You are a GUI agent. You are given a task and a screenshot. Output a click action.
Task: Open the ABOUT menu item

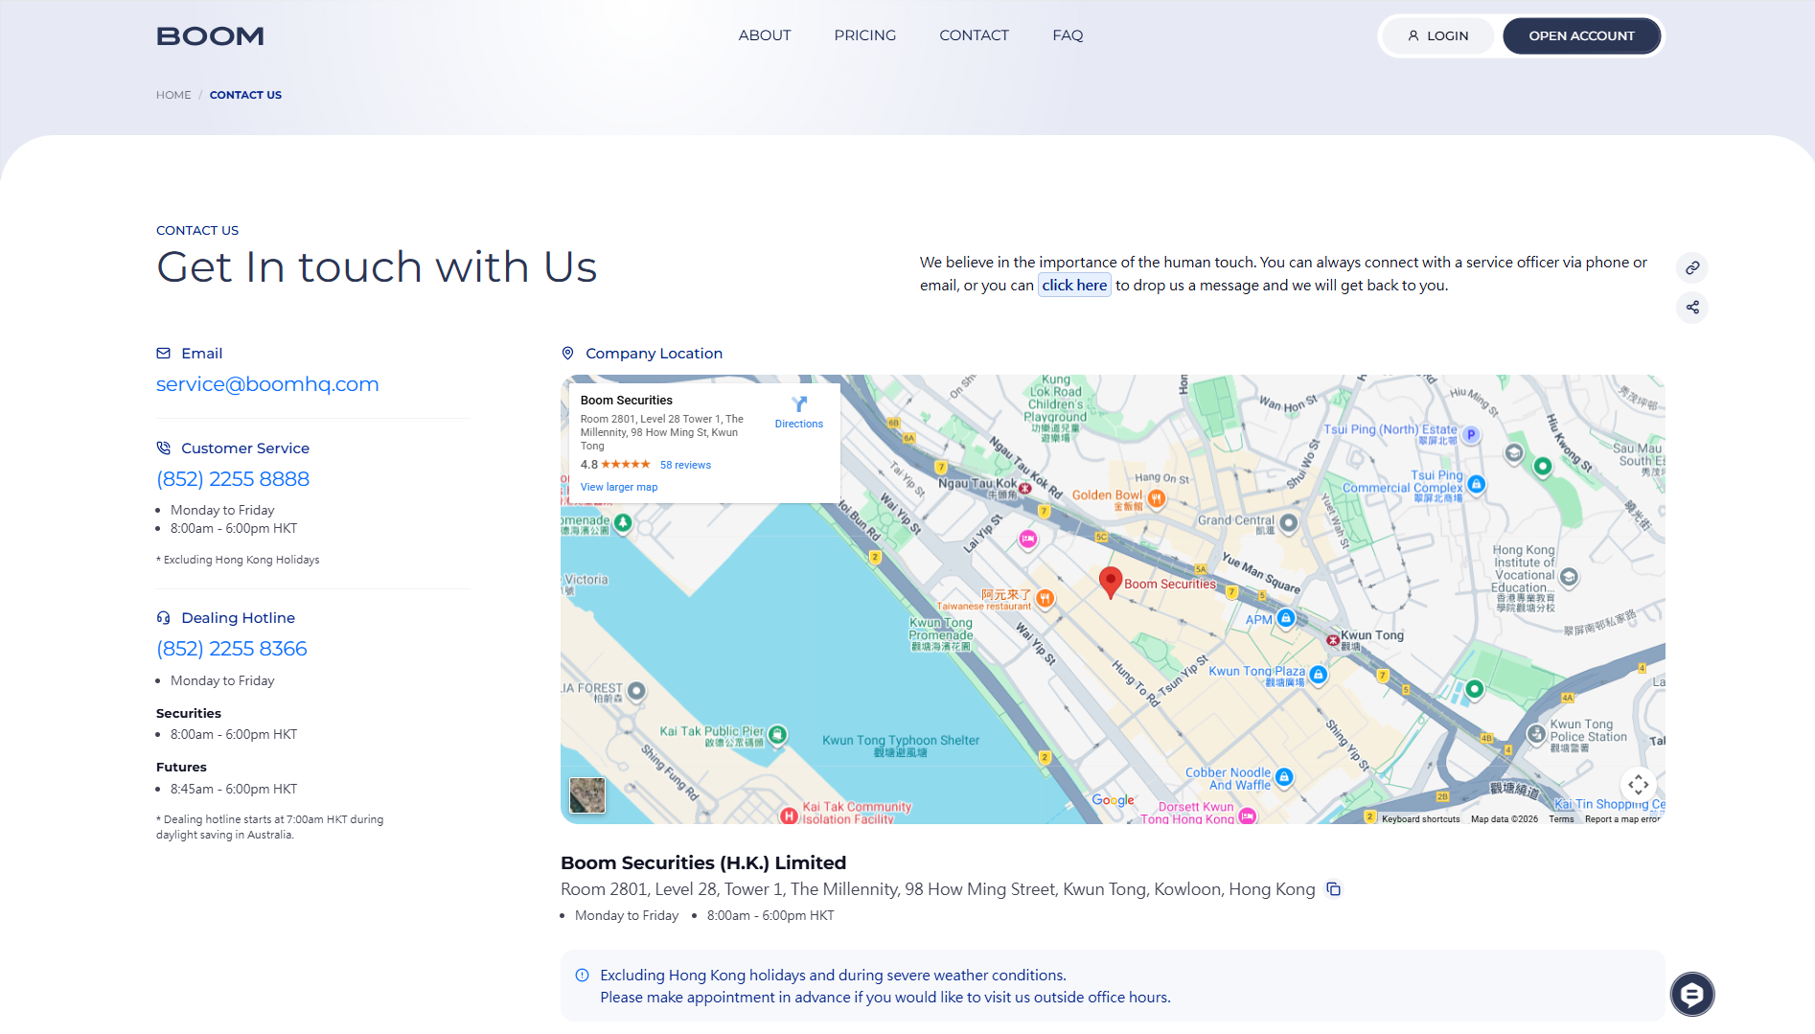[x=765, y=35]
